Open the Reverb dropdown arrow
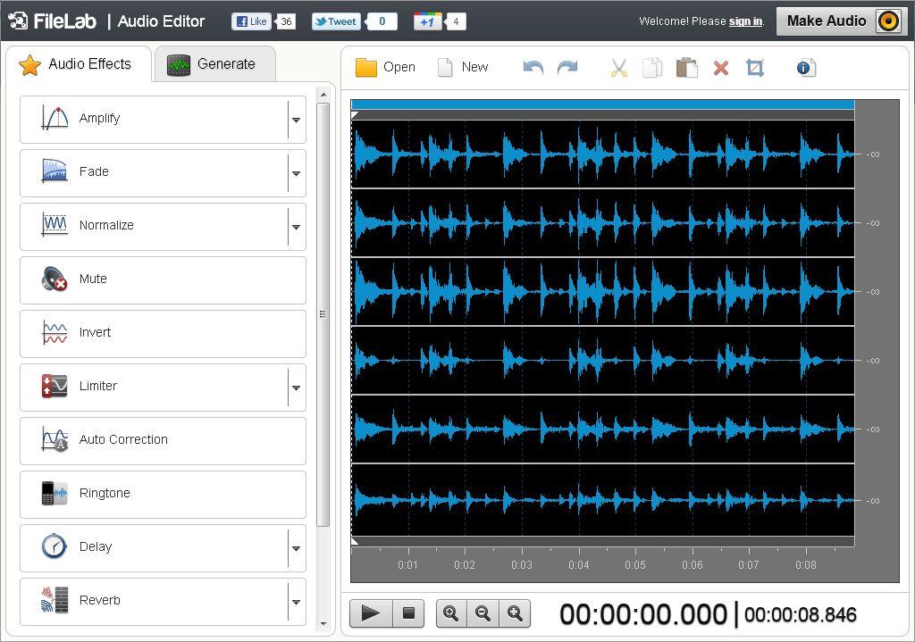The width and height of the screenshot is (915, 642). point(297,602)
